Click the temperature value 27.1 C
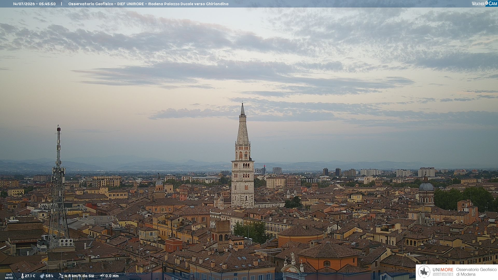Screen dimensions: 498x280 point(30,276)
